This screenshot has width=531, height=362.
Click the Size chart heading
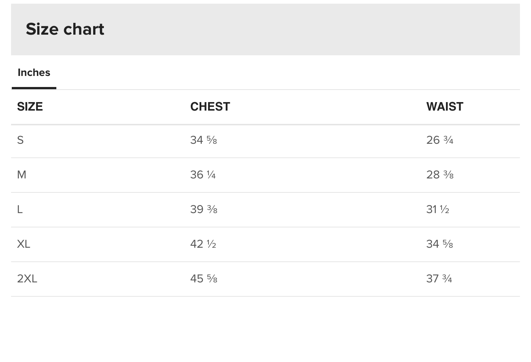click(x=65, y=29)
